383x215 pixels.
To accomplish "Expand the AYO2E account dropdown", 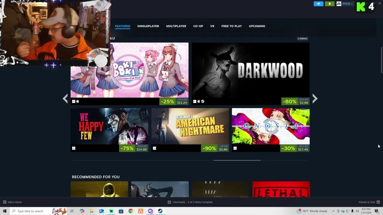I will tap(347, 4).
